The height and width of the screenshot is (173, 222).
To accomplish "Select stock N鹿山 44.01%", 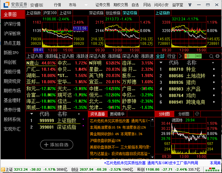I will click(41, 63).
